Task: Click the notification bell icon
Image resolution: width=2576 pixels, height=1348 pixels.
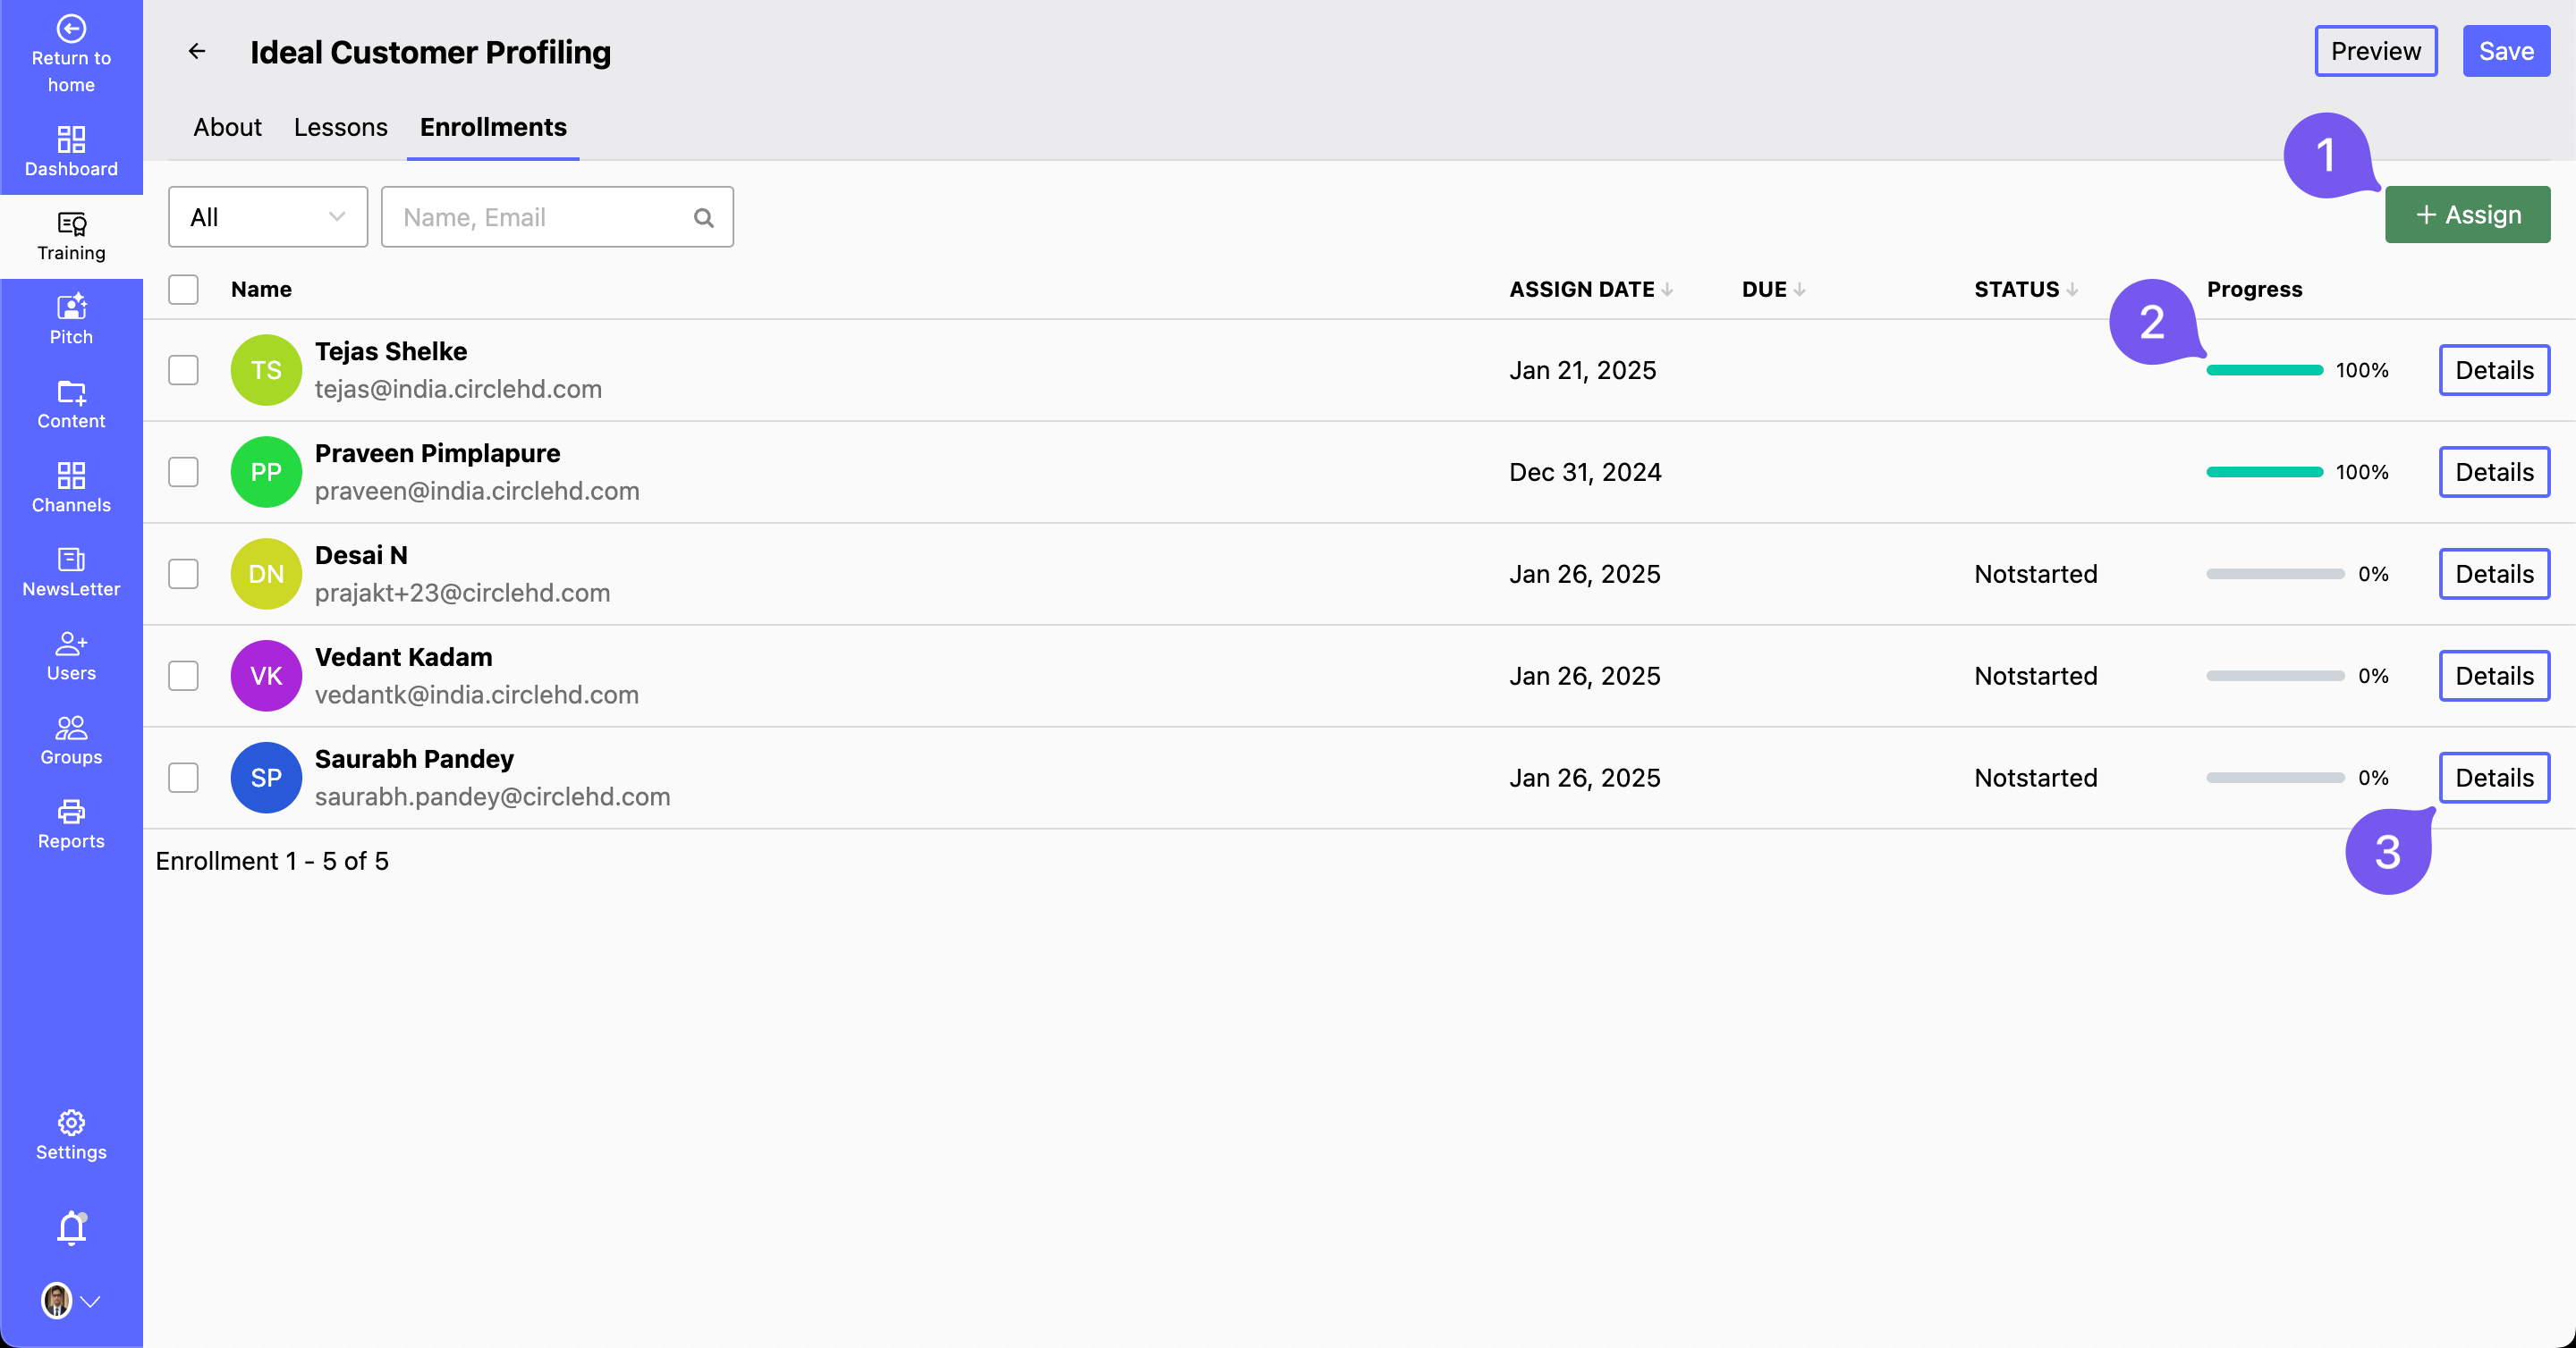Action: click(x=71, y=1227)
